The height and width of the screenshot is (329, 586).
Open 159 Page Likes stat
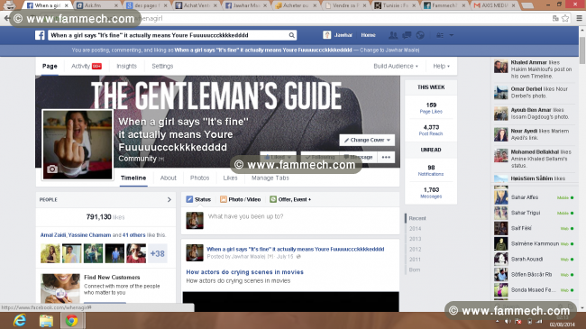point(431,107)
